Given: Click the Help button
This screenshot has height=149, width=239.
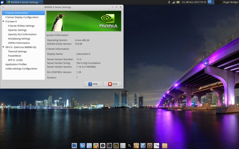Looking at the screenshot, I should (93, 84).
